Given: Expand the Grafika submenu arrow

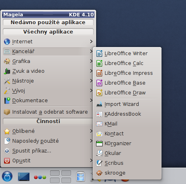Looking at the screenshot, I should point(91,61).
